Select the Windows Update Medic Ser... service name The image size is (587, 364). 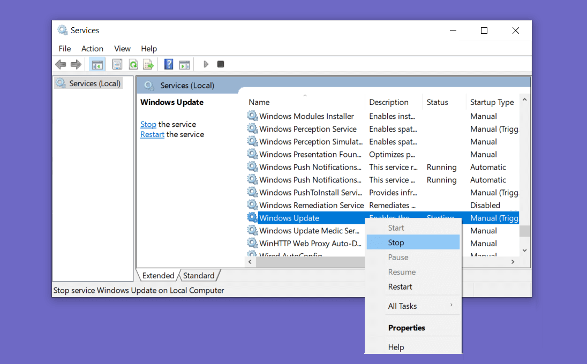click(309, 231)
